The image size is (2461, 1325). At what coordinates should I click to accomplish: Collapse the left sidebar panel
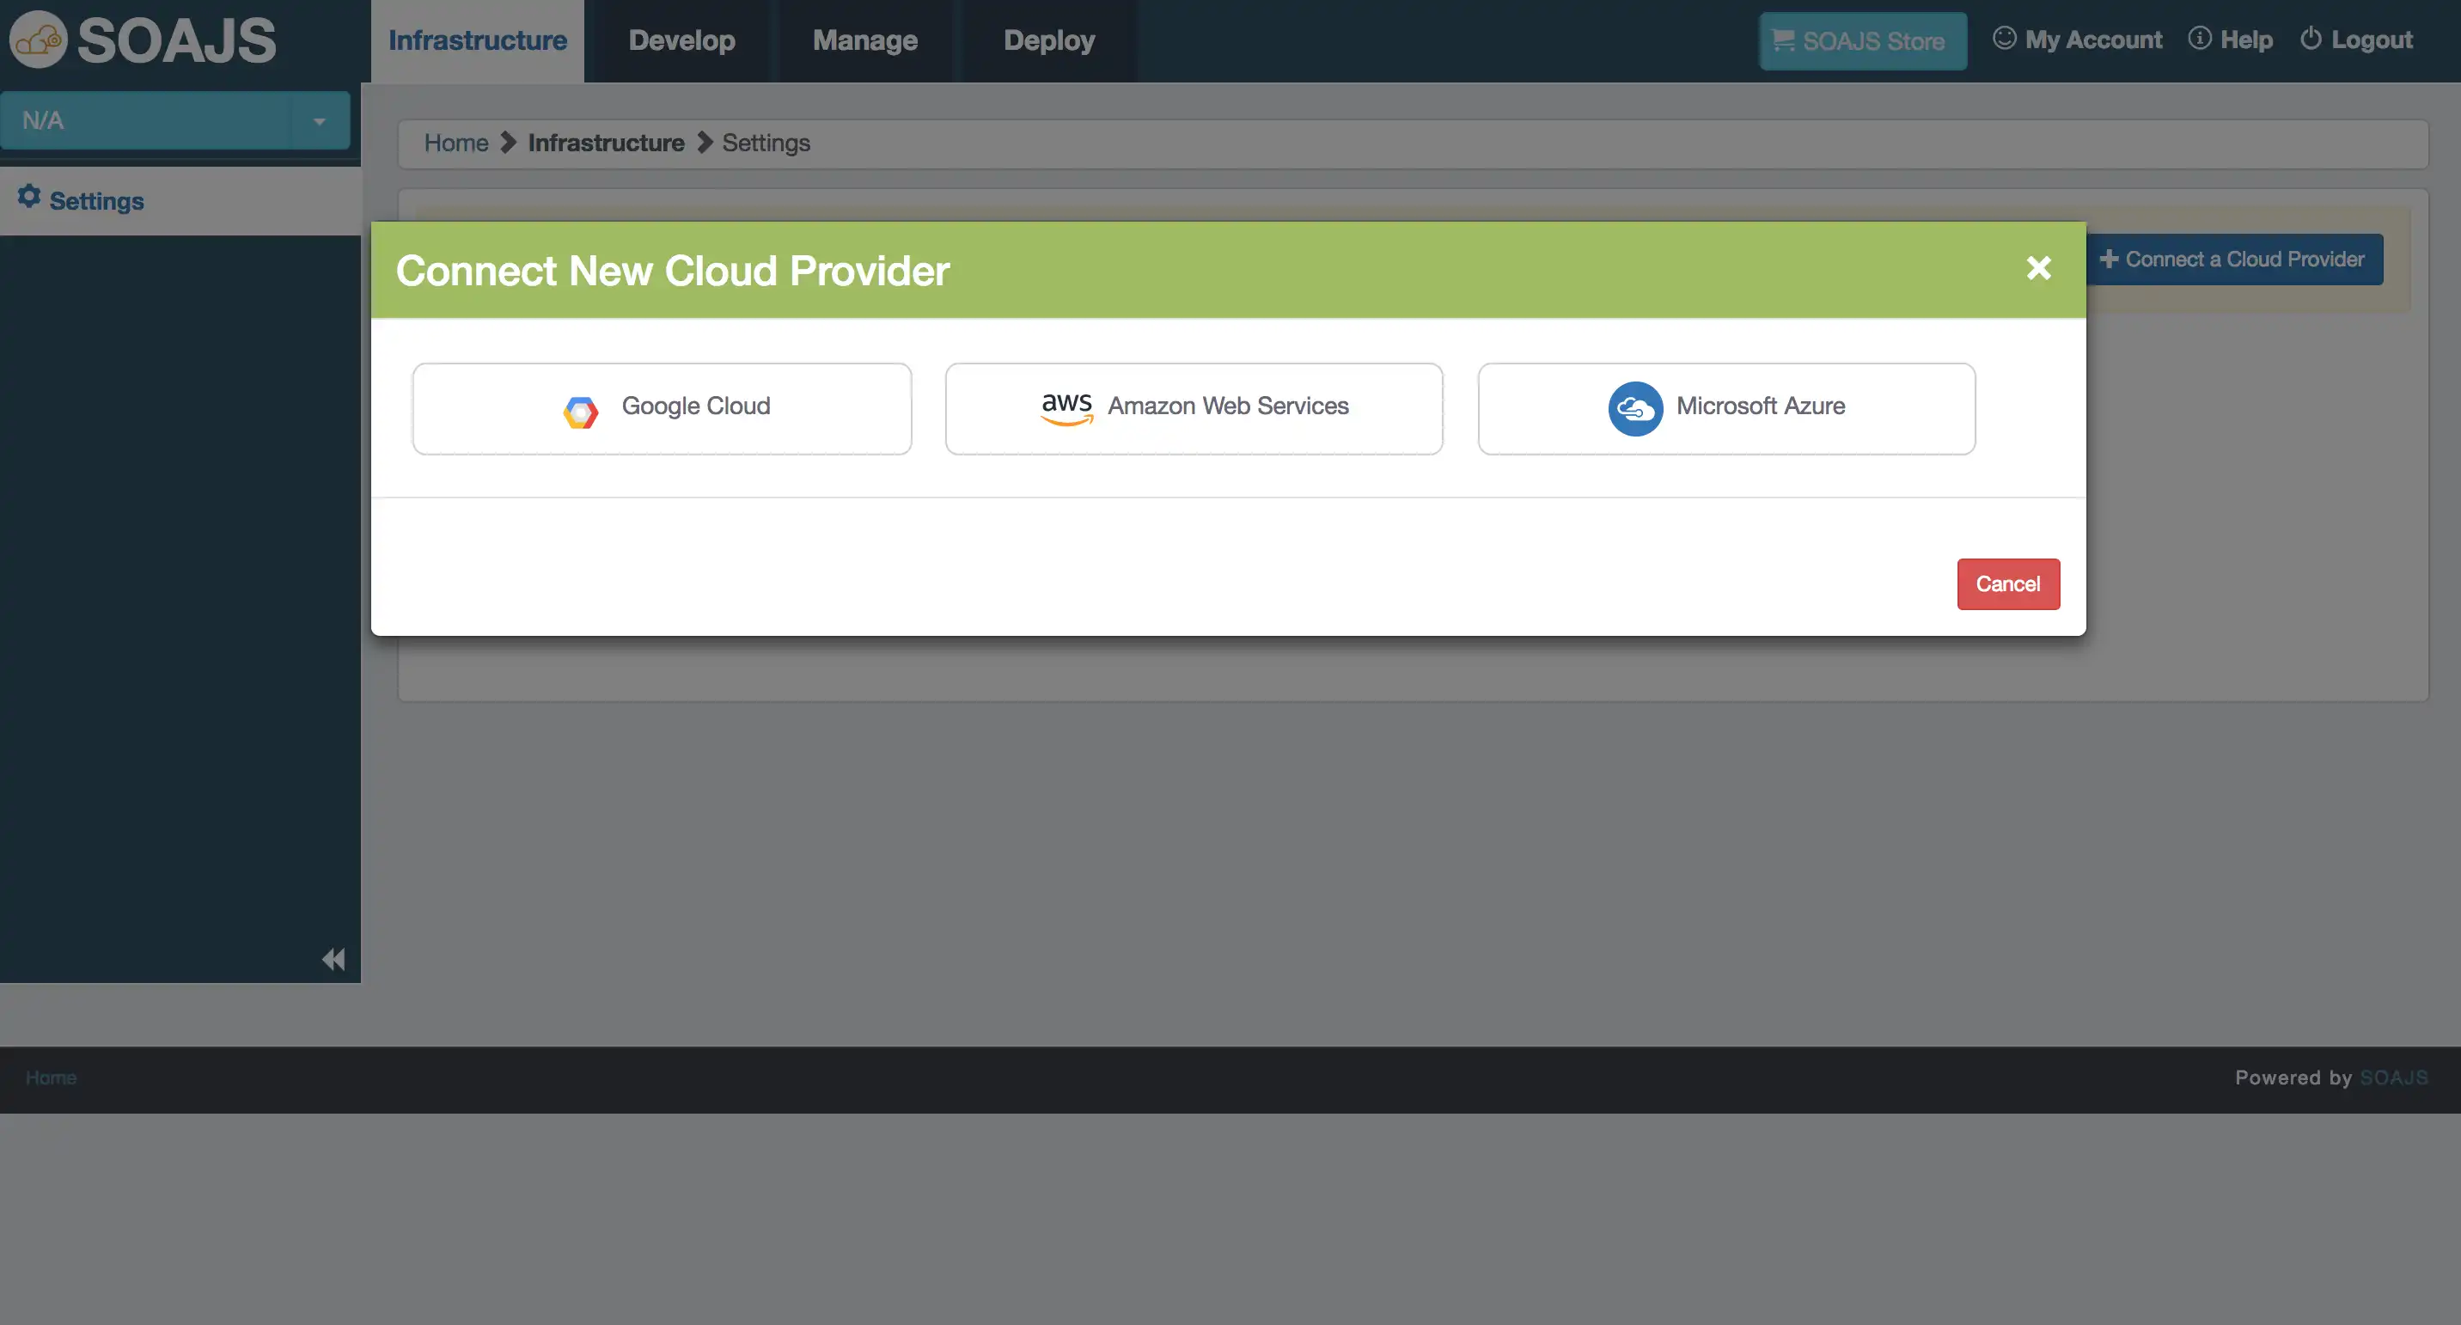(334, 958)
